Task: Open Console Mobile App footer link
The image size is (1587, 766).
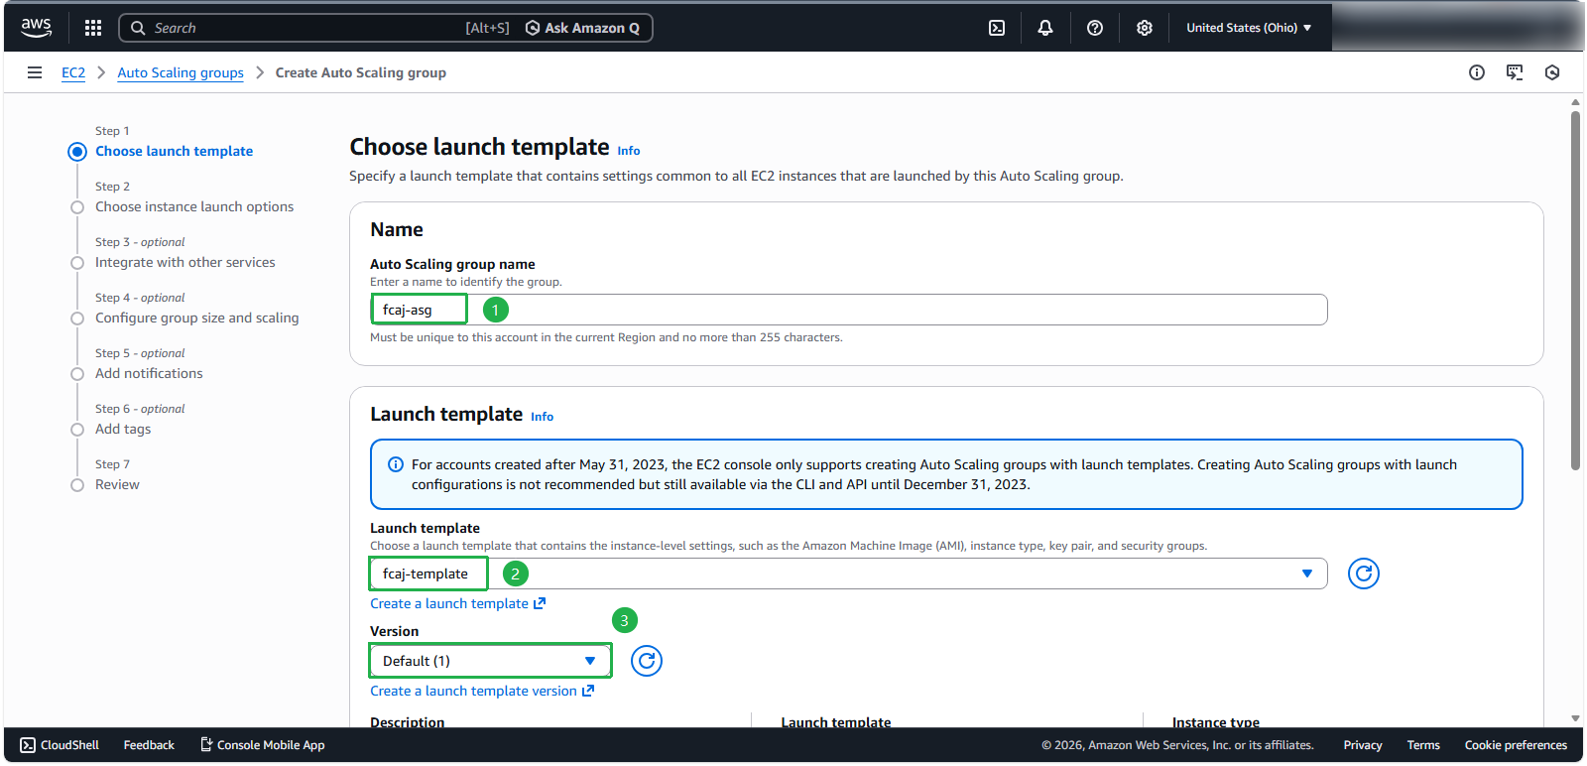Action: click(x=262, y=745)
